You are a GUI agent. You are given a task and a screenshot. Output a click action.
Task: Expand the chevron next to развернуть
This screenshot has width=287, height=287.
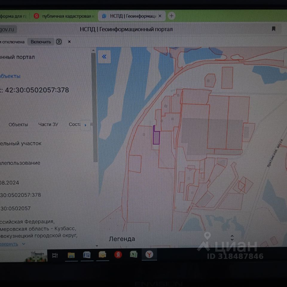pyautogui.click(x=24, y=244)
